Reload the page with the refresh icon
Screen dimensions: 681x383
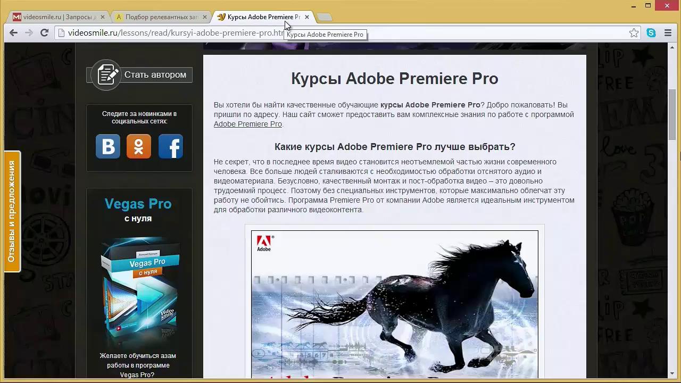pos(45,33)
